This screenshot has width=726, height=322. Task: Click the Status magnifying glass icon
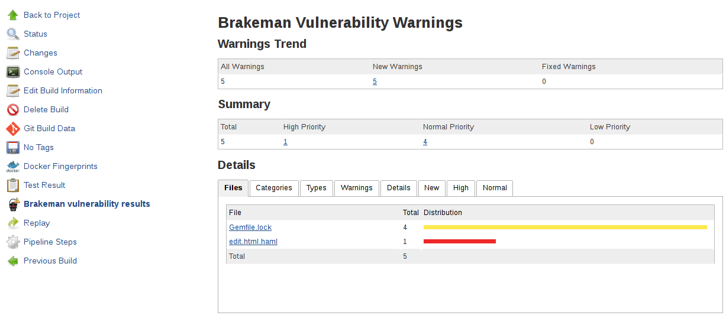[x=13, y=34]
